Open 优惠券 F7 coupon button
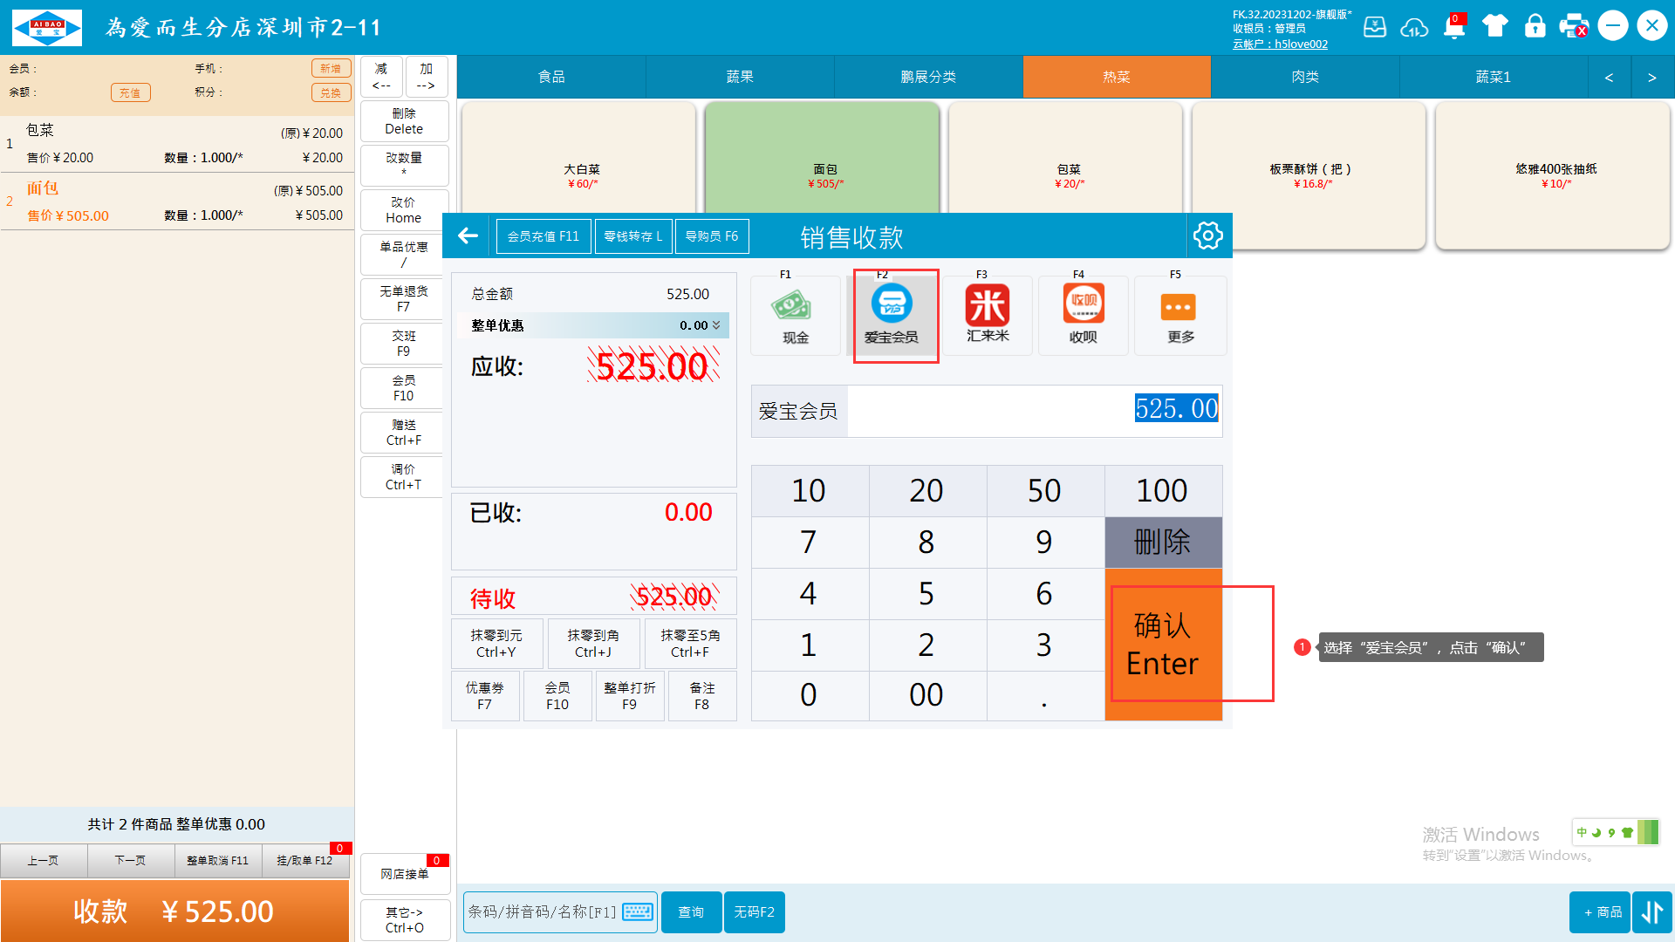Screen dimensions: 1675x942 pos(485,696)
